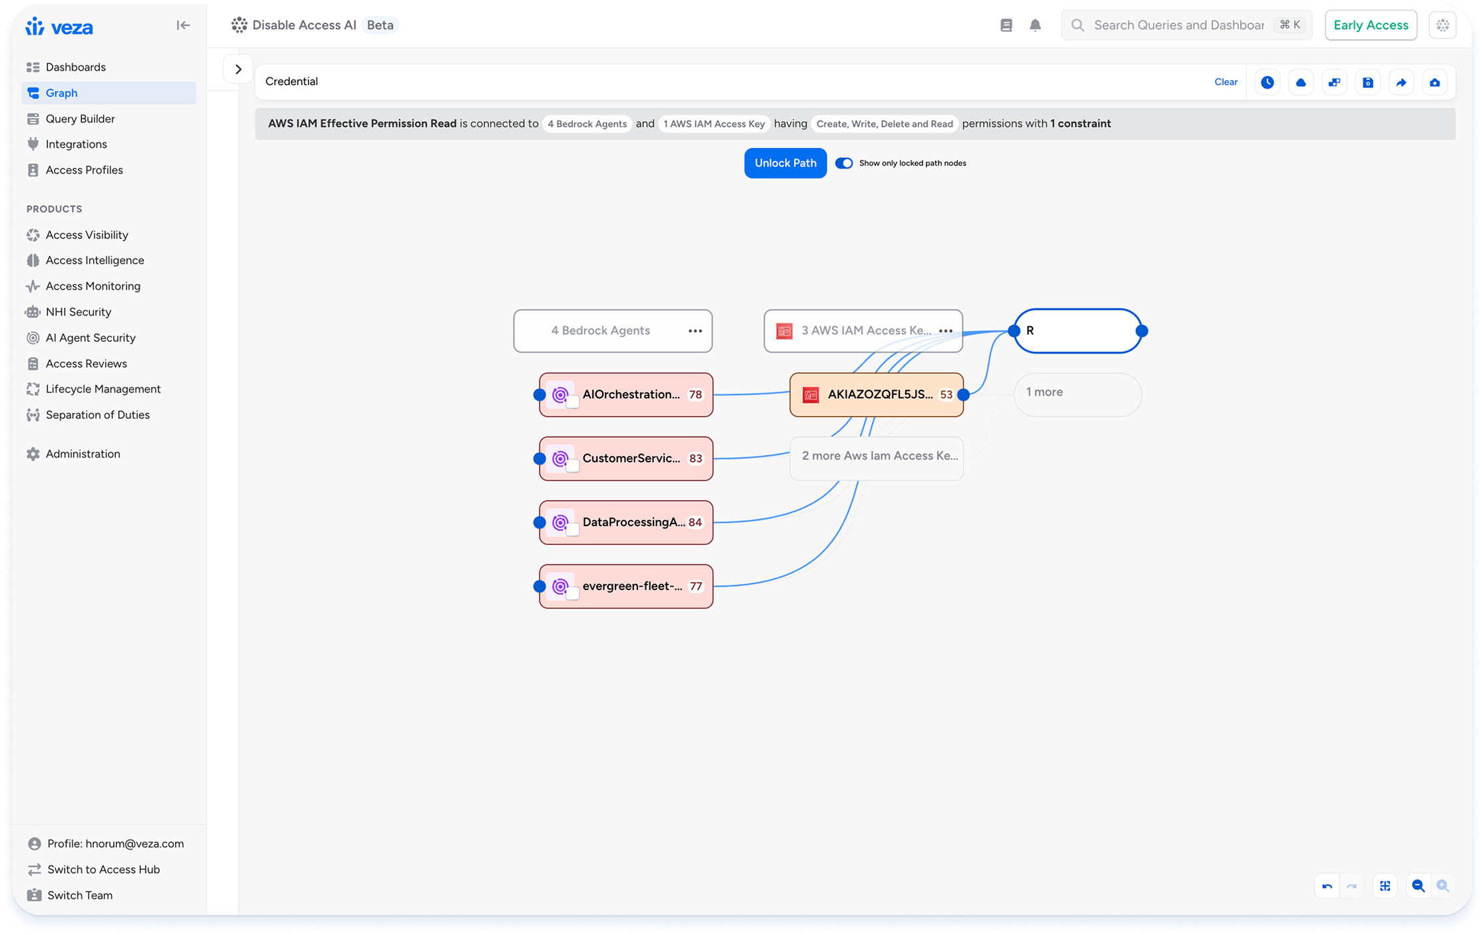The height and width of the screenshot is (935, 1484).
Task: Click the notifications bell icon
Action: 1035,25
